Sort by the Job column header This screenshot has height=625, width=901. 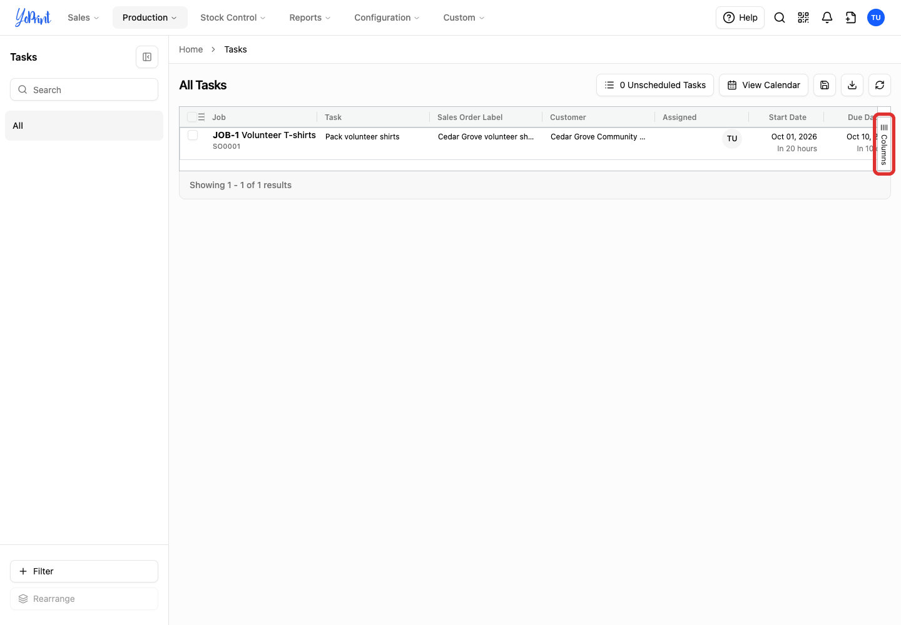tap(219, 117)
